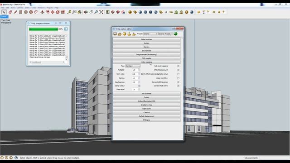Open the color mapping Type dropdown
Viewport: 290px width, 163px height.
click(x=133, y=66)
